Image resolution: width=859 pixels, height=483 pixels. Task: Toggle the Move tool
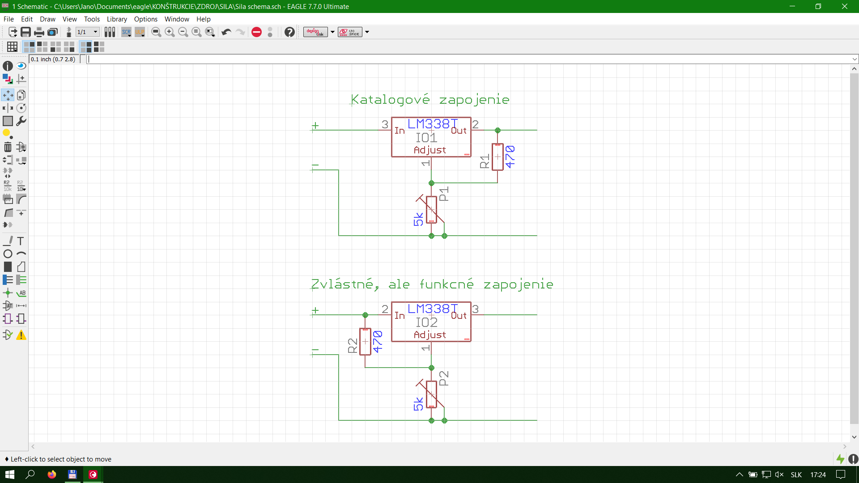[8, 95]
